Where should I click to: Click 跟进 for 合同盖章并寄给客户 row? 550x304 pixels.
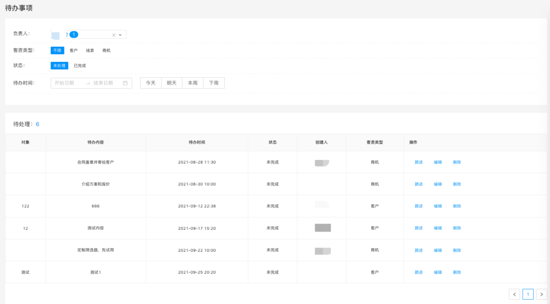coord(418,162)
